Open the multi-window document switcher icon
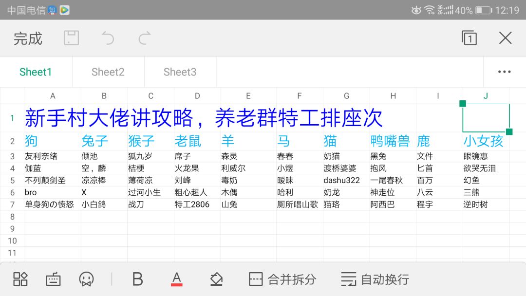Viewport: 526px width, 296px height. coord(469,38)
